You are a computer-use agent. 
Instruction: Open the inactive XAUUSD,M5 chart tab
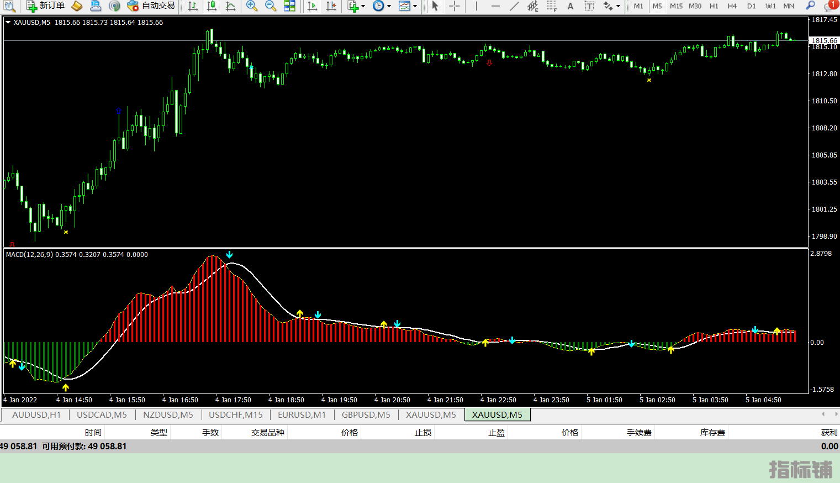(x=431, y=414)
